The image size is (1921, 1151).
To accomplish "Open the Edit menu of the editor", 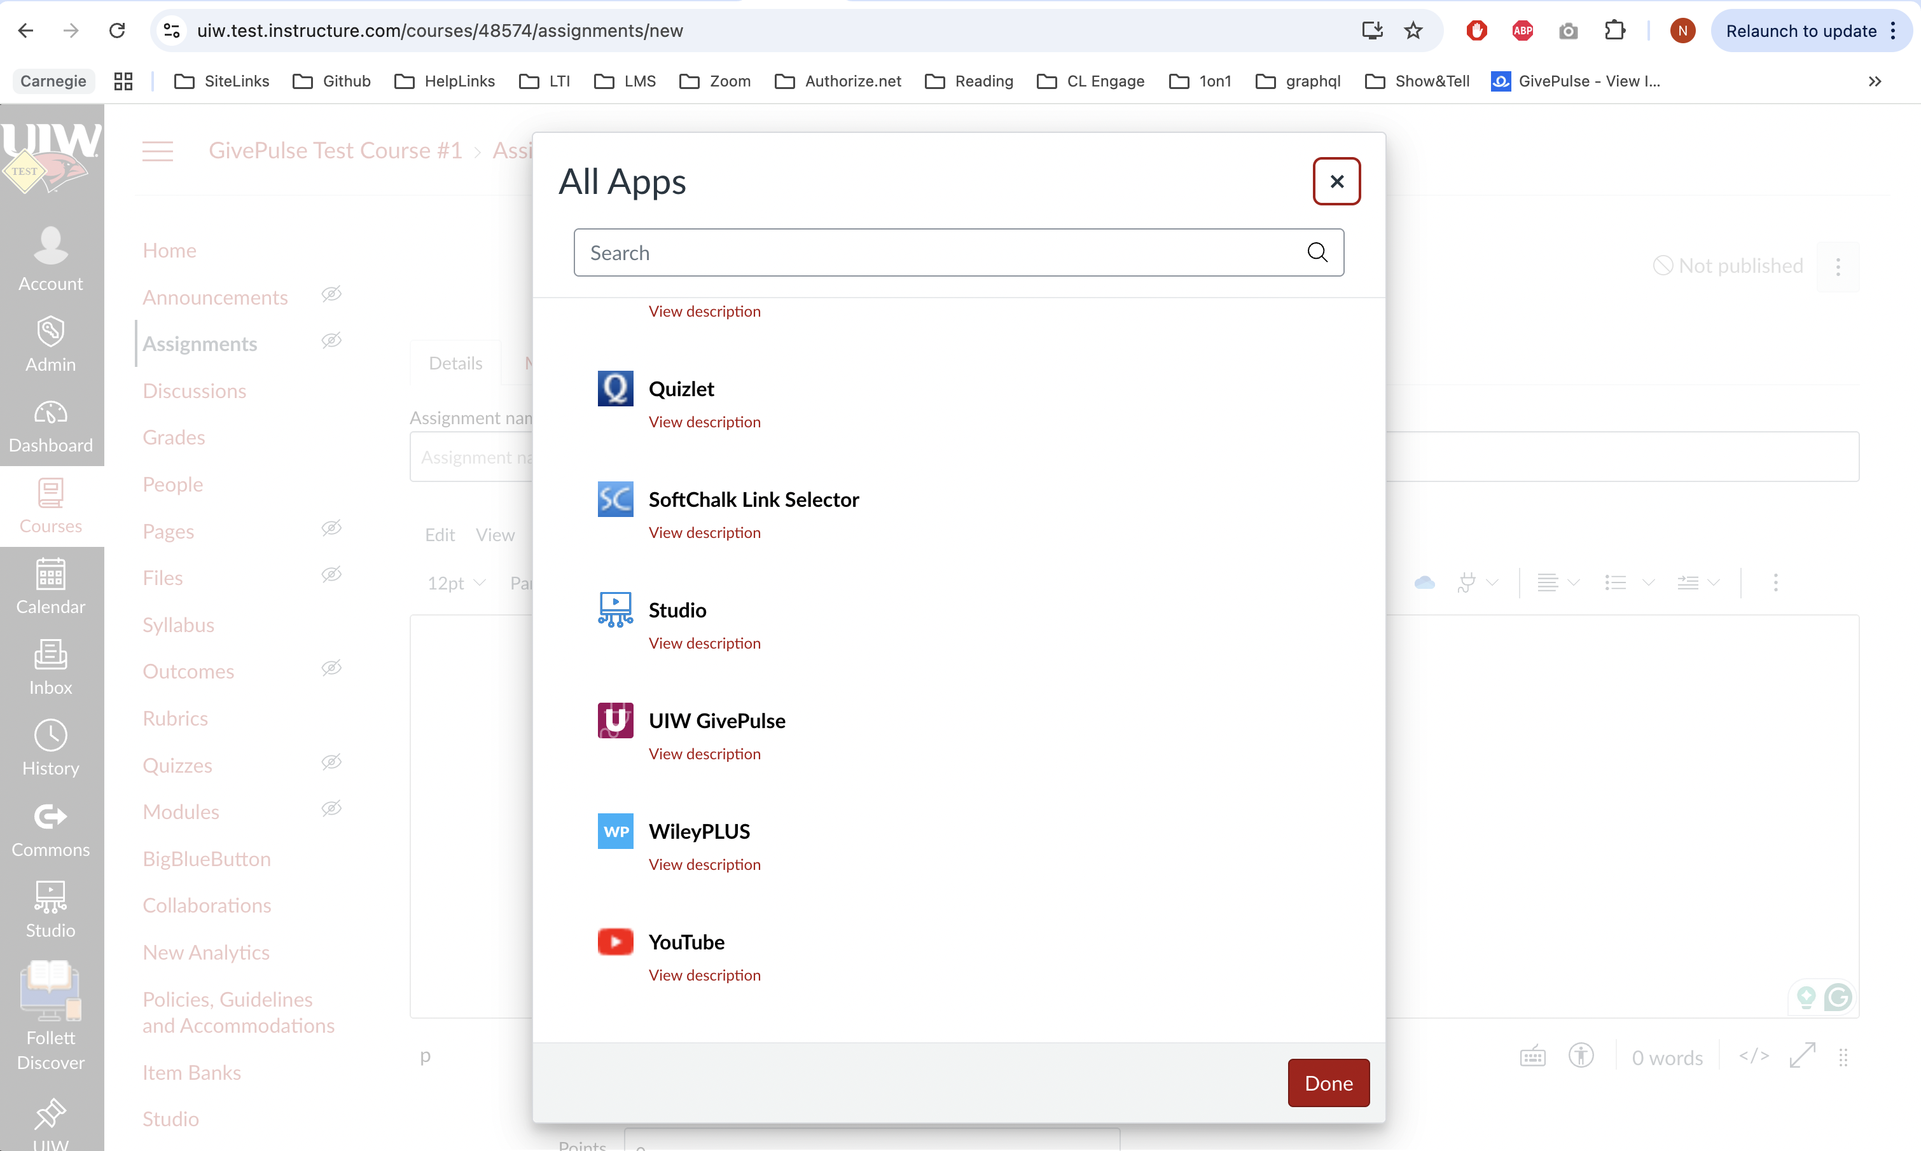I will [440, 534].
